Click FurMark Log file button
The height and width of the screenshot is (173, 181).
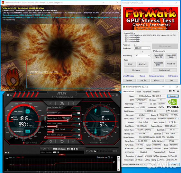[x=143, y=80]
